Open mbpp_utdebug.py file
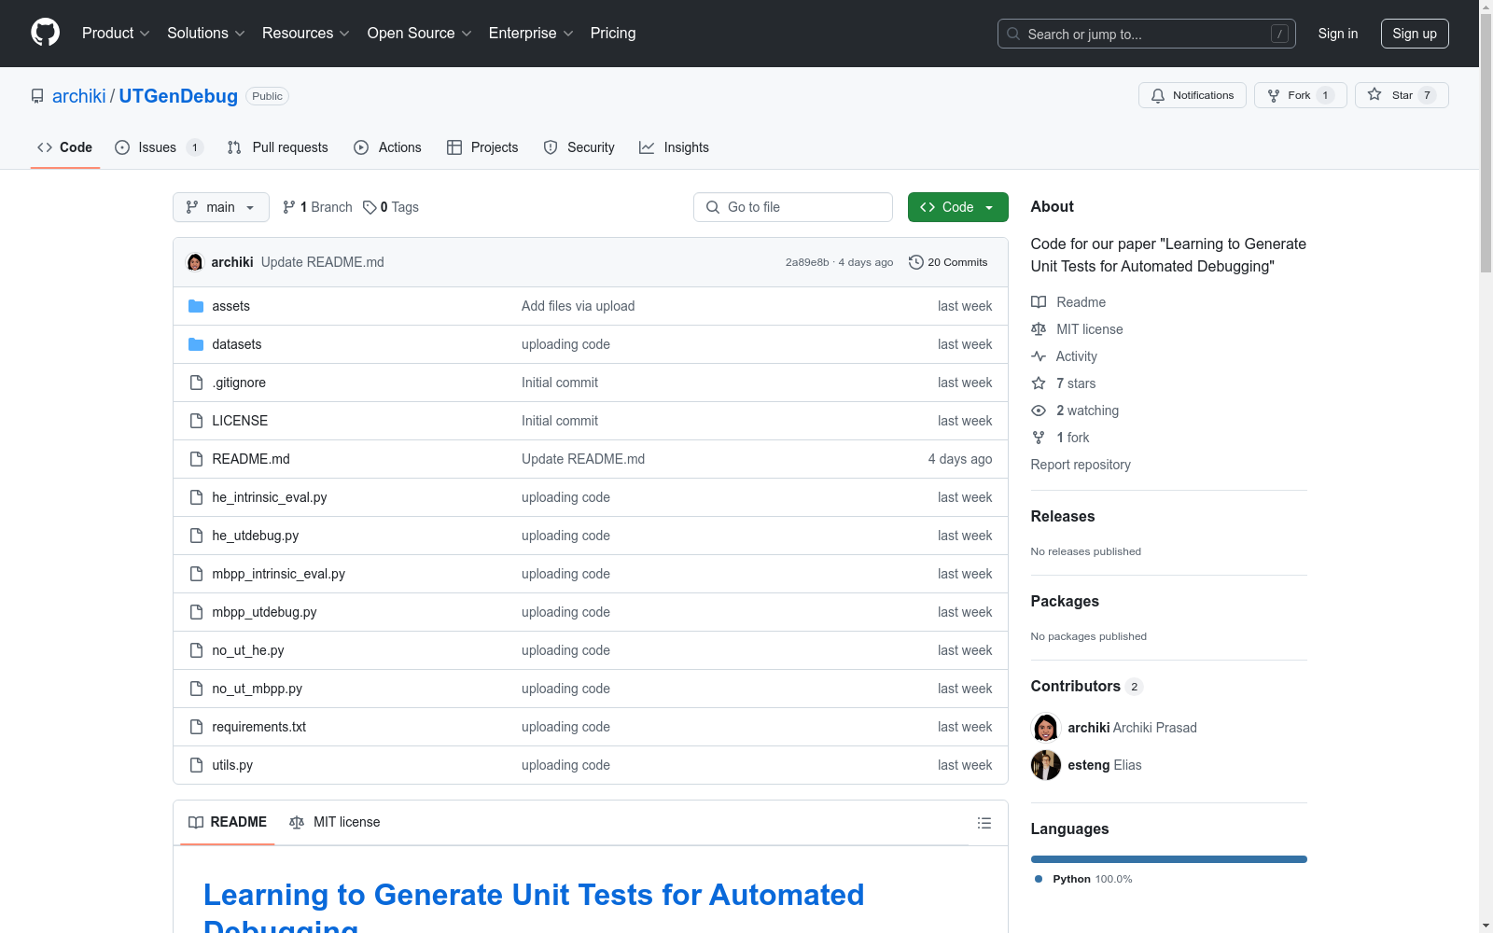 pos(264,612)
